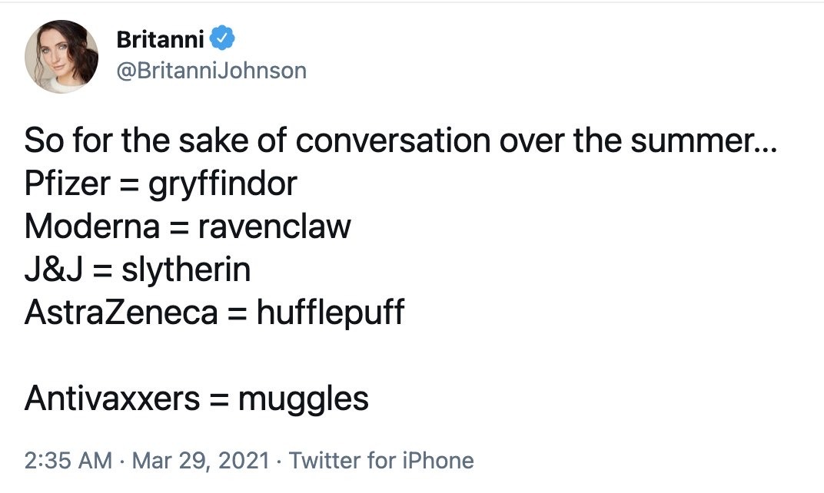Select the word slytherin
This screenshot has width=824, height=493.
[186, 270]
